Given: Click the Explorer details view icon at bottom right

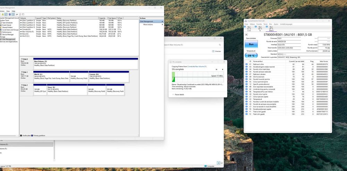Looking at the screenshot, I should tap(218, 163).
